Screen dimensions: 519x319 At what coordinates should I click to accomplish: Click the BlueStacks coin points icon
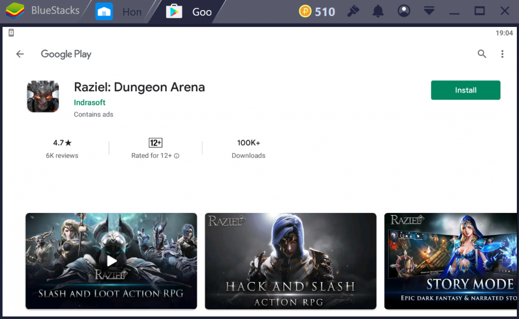pos(305,11)
